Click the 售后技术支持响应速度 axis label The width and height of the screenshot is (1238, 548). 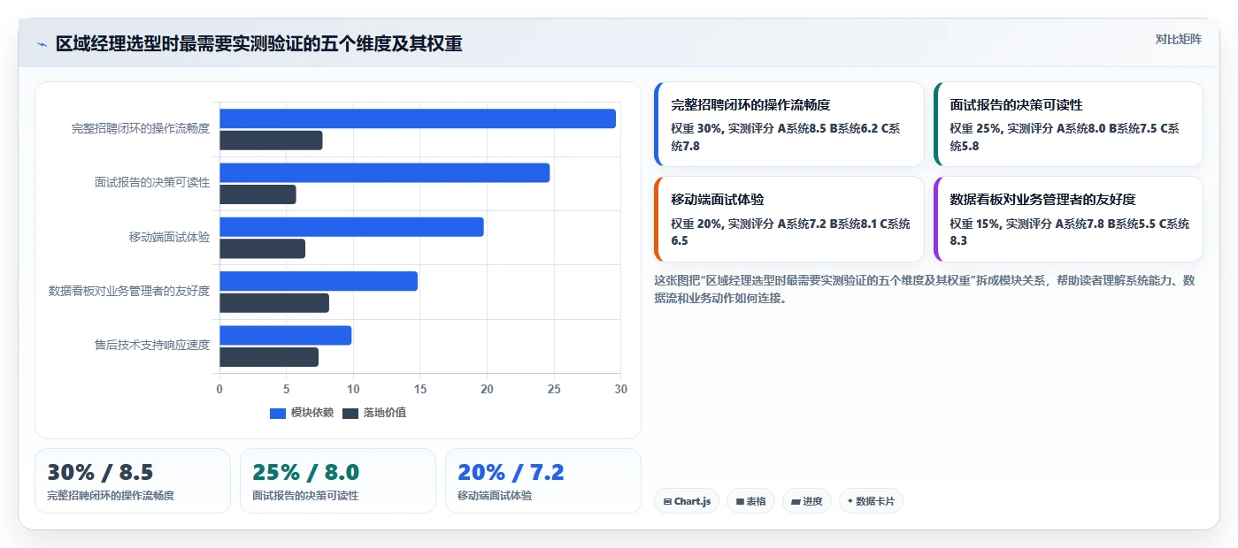[x=152, y=345]
